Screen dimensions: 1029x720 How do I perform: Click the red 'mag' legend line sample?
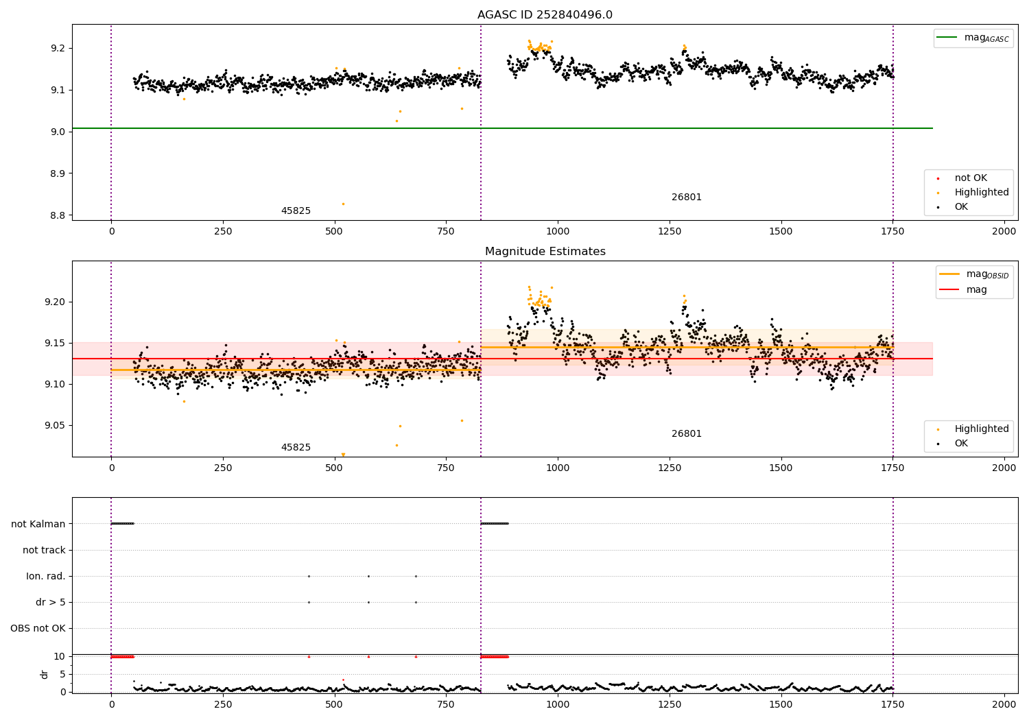point(949,290)
